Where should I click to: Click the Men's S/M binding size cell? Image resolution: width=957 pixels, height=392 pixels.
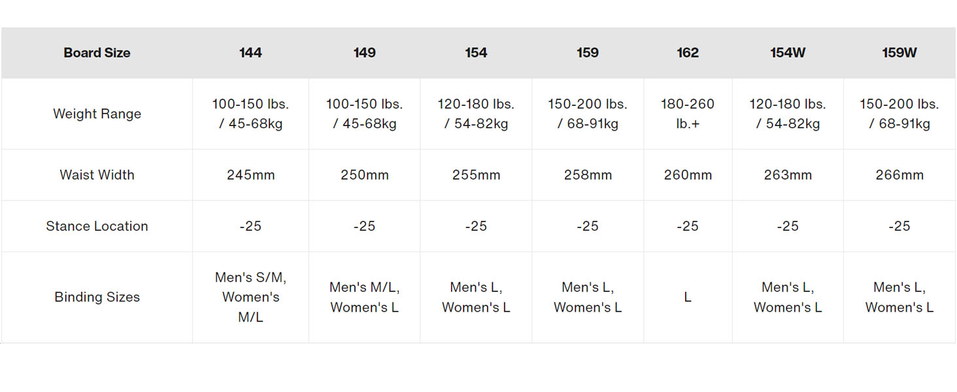point(250,297)
